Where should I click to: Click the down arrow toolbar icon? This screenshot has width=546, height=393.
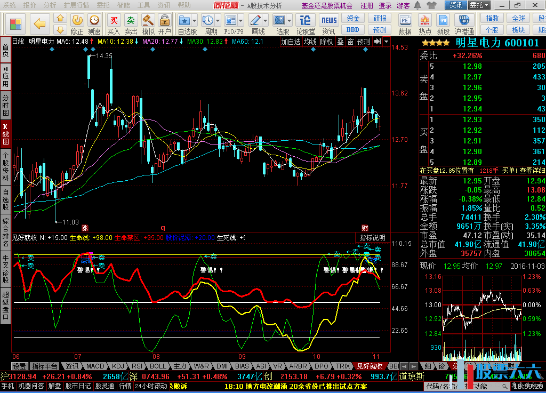click(60, 29)
